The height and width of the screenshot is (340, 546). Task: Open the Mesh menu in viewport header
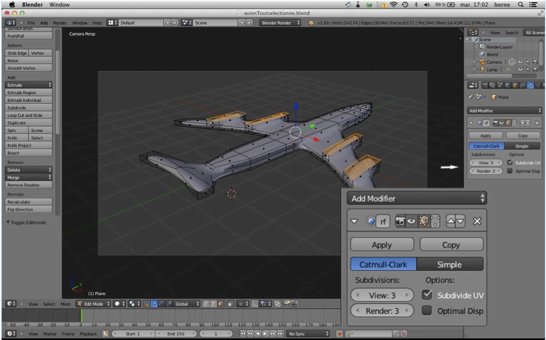(66, 304)
